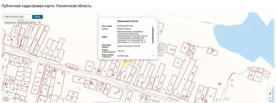Screen dimensions: 276x103
Task: Click the popup scrollbar down arrow
Action: 153,56
